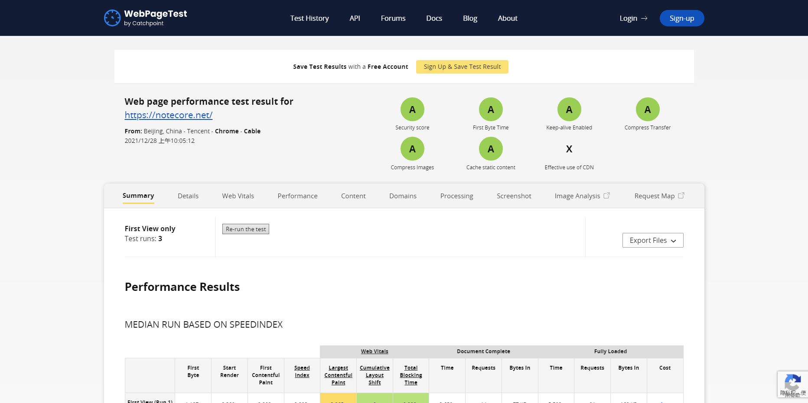Click the Security score grade A badge
Image resolution: width=808 pixels, height=403 pixels.
pyautogui.click(x=412, y=110)
